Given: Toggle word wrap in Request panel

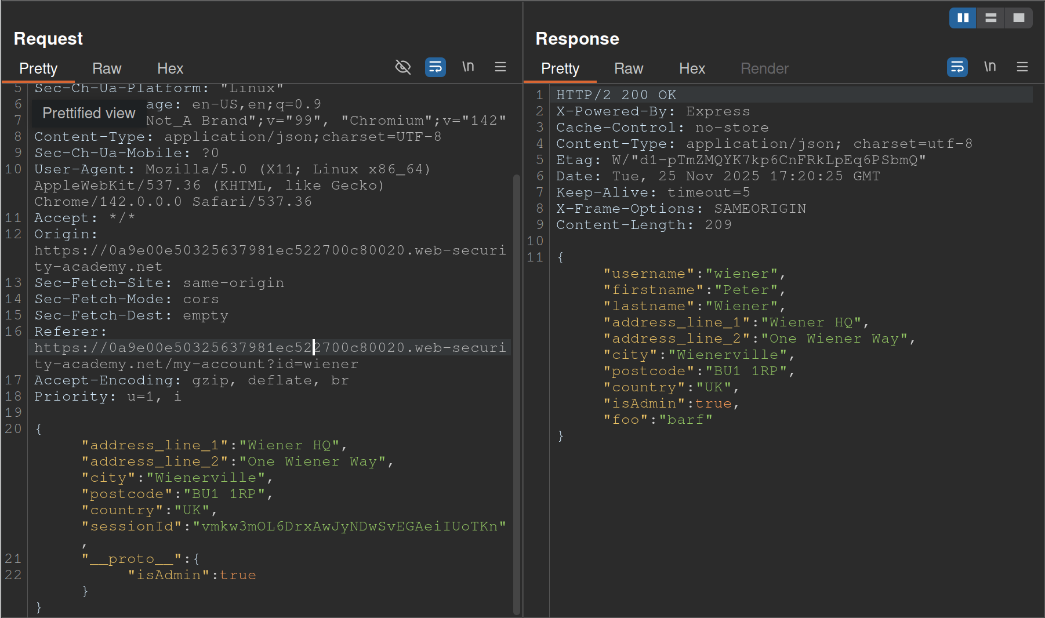Looking at the screenshot, I should [x=435, y=67].
